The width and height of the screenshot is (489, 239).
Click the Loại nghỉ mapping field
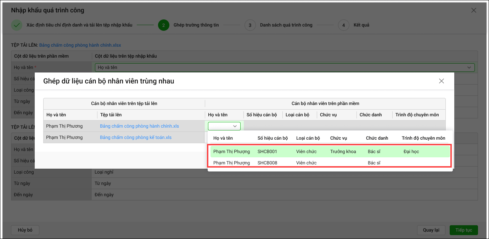click(x=283, y=172)
